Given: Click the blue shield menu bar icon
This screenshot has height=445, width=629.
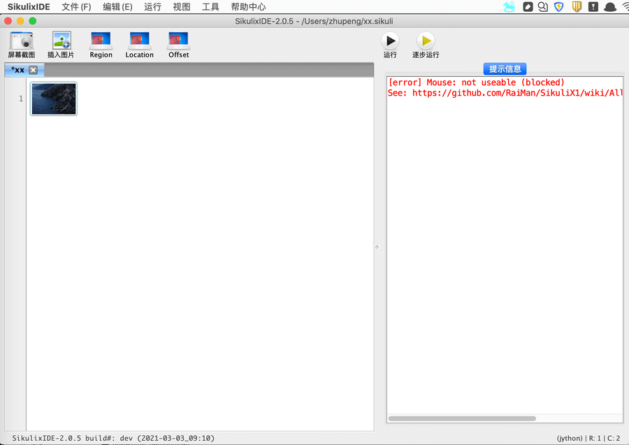Looking at the screenshot, I should coord(559,7).
